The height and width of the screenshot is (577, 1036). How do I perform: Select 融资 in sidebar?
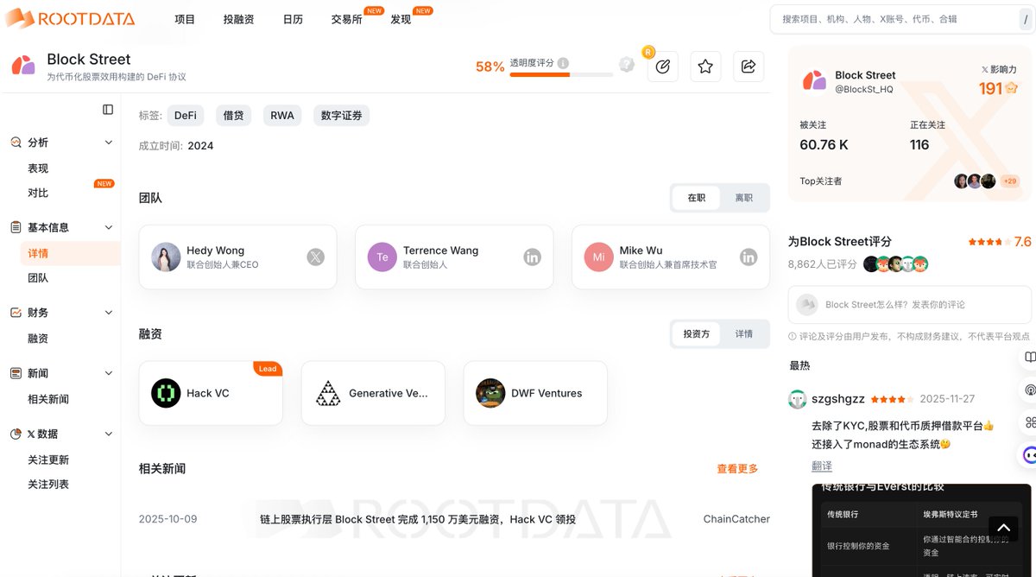tap(38, 339)
